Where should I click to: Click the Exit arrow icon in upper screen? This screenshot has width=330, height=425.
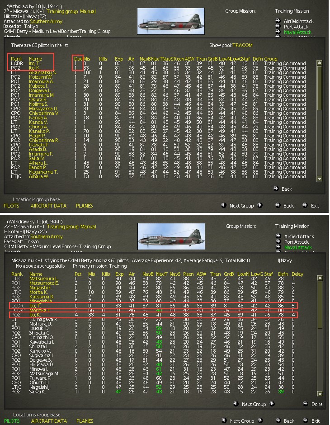(x=305, y=205)
